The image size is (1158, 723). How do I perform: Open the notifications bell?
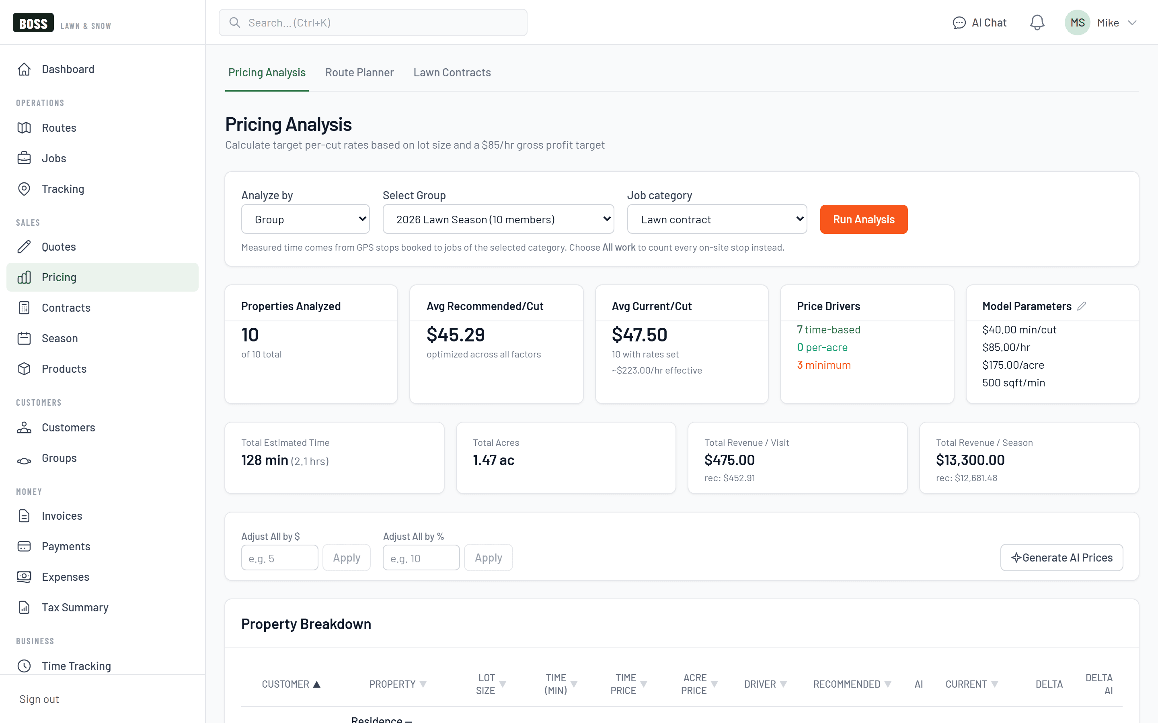1037,22
